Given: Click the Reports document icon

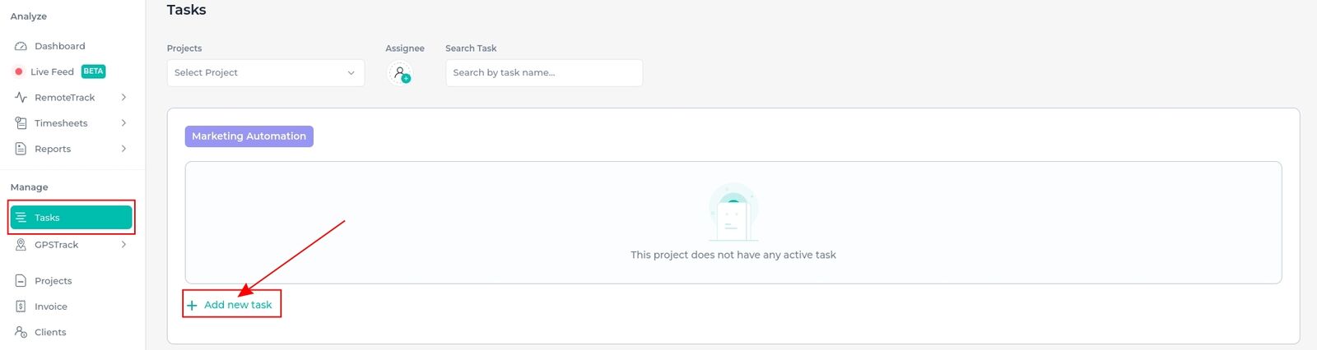Looking at the screenshot, I should click(21, 149).
